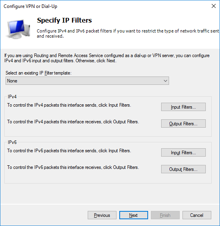Open IPv6 Output Filters
Viewport: 220px width, 226px height.
pos(183,169)
